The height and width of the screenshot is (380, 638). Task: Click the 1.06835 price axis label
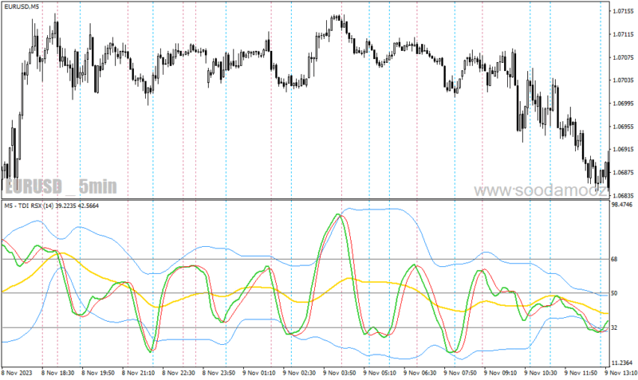click(624, 195)
